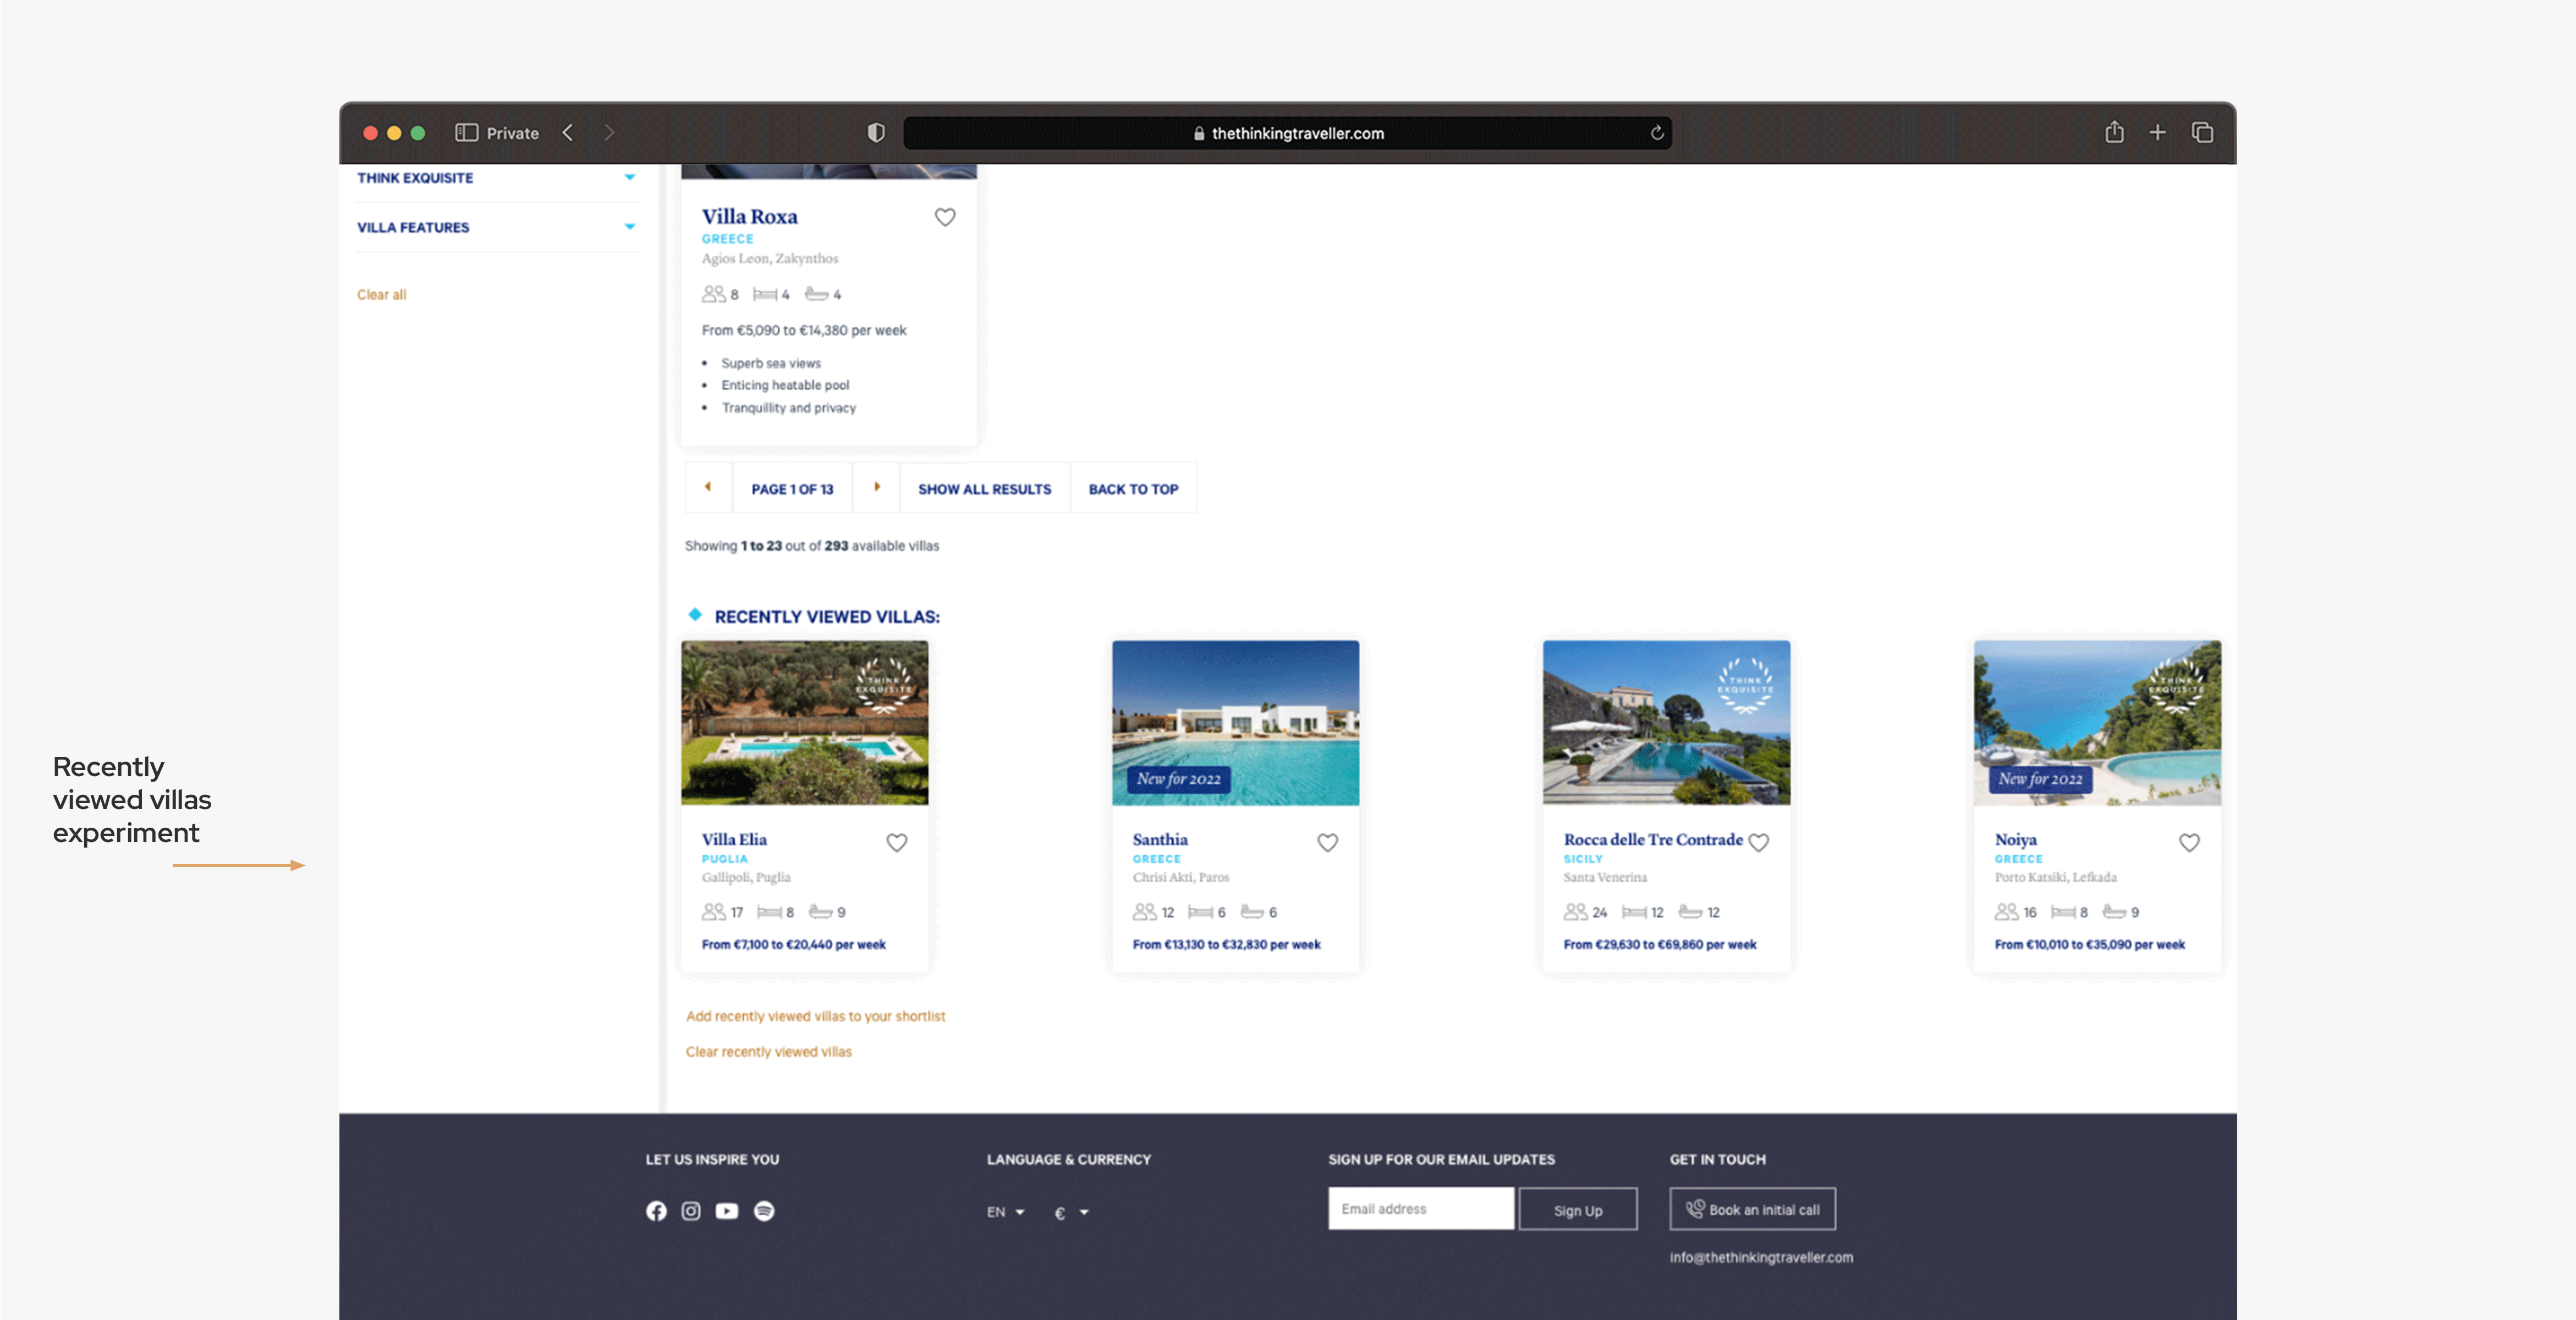Toggle the heart on the Noiya card
This screenshot has width=2576, height=1320.
tap(2189, 843)
